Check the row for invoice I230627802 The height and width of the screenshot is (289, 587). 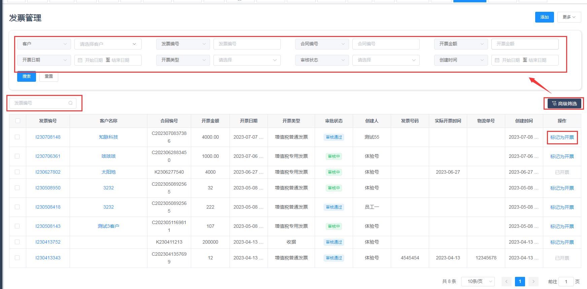coord(17,172)
